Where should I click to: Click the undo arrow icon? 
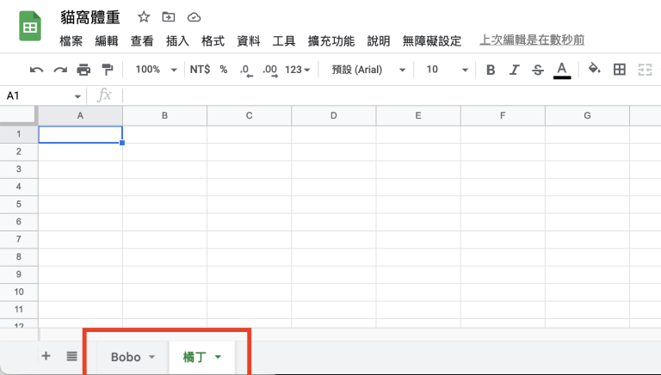coord(36,70)
